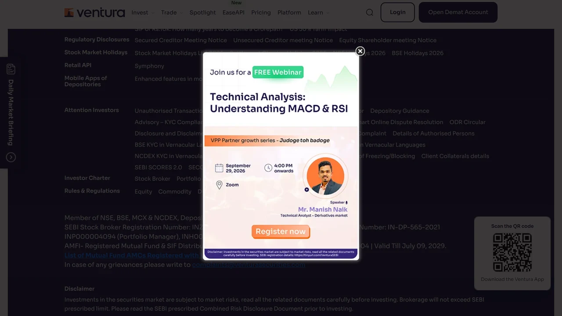Click the Open Demat Account button

click(458, 12)
